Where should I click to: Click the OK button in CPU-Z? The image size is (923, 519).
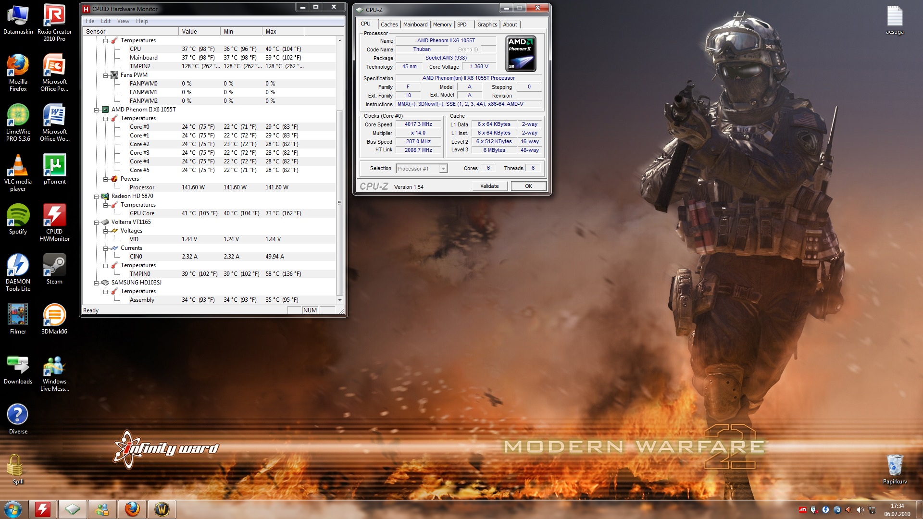click(x=528, y=186)
